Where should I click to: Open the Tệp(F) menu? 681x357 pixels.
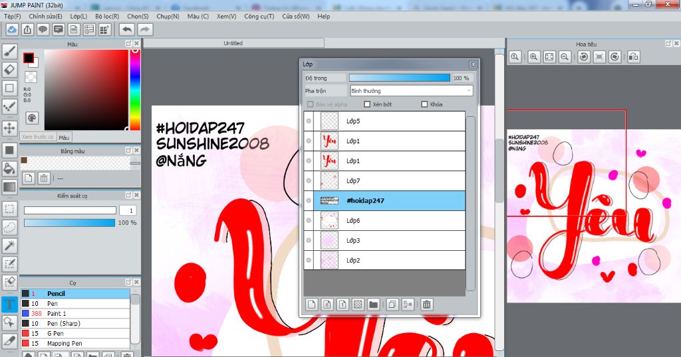13,16
